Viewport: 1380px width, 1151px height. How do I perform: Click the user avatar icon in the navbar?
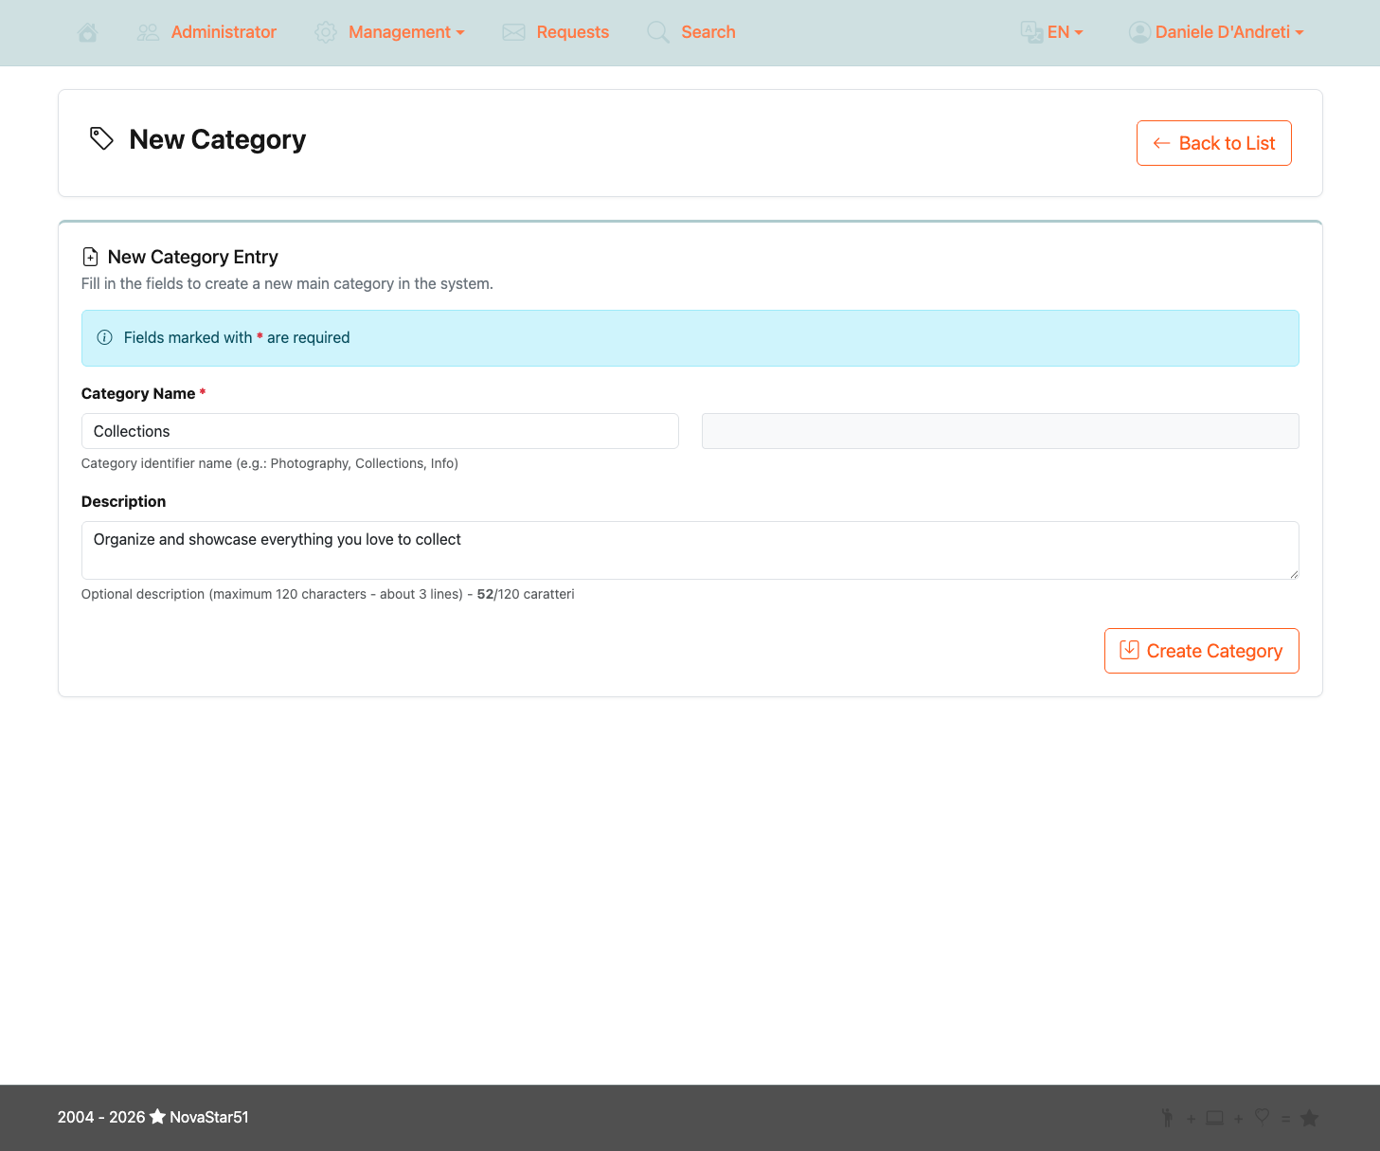[1140, 31]
